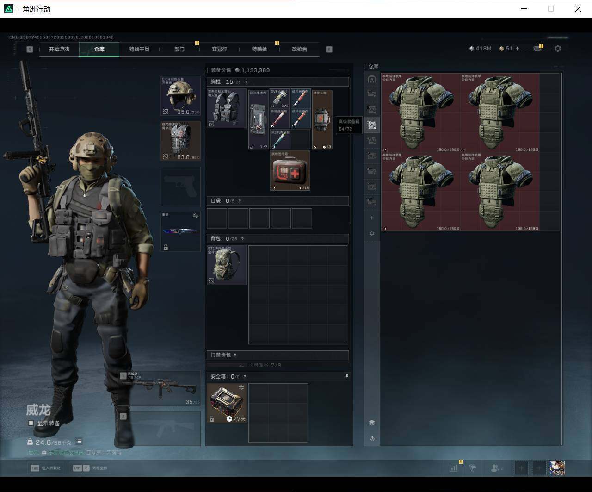Select the body armor slot showing 83.0
The height and width of the screenshot is (492, 592).
pyautogui.click(x=180, y=141)
